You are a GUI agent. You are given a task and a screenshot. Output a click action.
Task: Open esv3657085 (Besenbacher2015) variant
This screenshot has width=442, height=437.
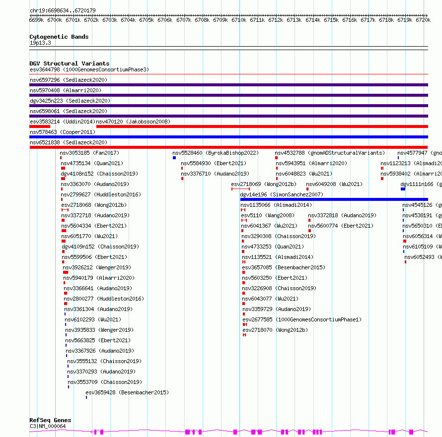[x=284, y=267]
